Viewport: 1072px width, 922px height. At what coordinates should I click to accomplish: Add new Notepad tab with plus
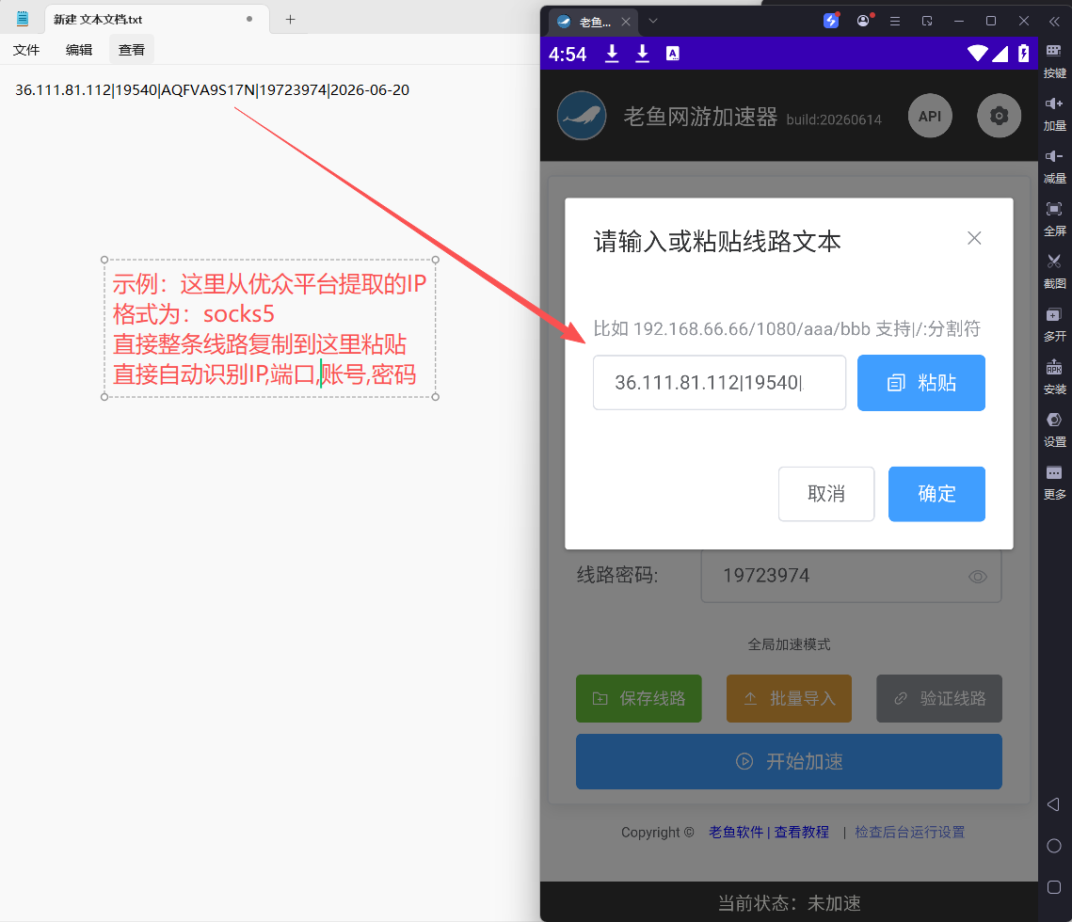point(290,19)
